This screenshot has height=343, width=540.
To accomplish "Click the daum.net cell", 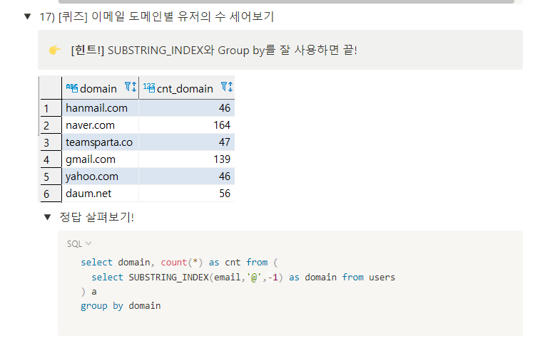I will (100, 194).
